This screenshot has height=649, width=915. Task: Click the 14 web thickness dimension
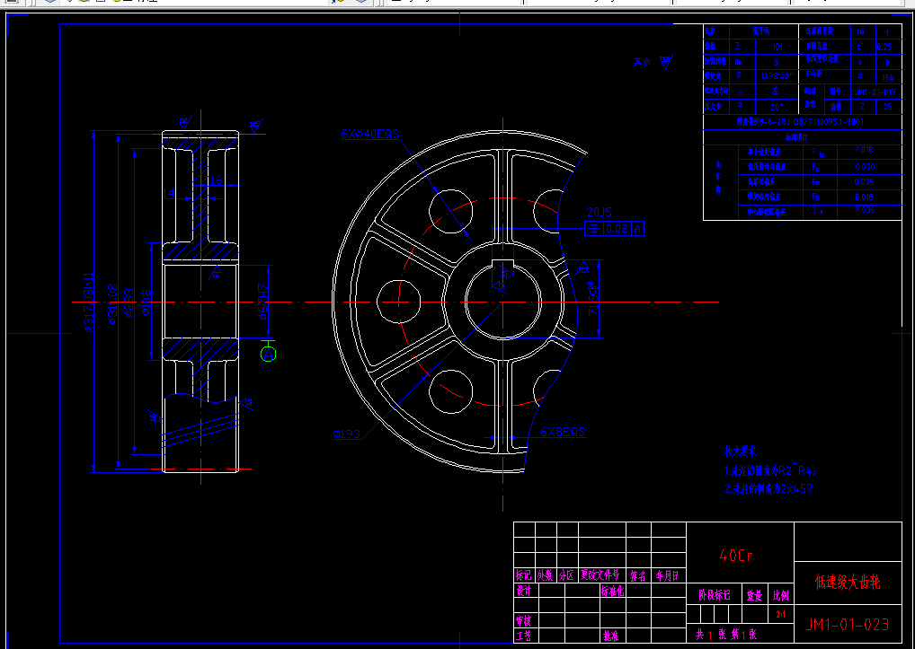169,193
